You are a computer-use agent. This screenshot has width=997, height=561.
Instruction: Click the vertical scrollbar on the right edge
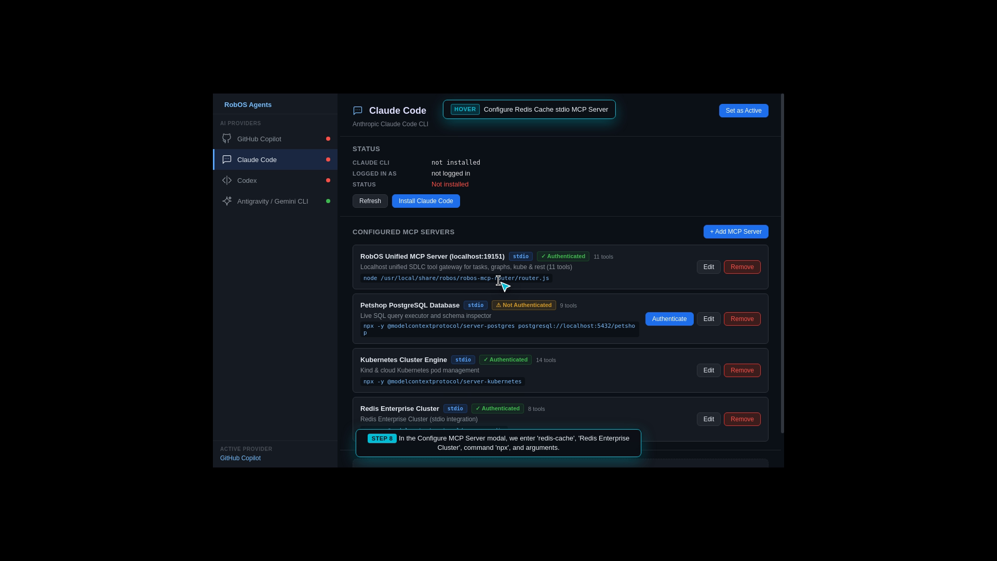coord(782,263)
